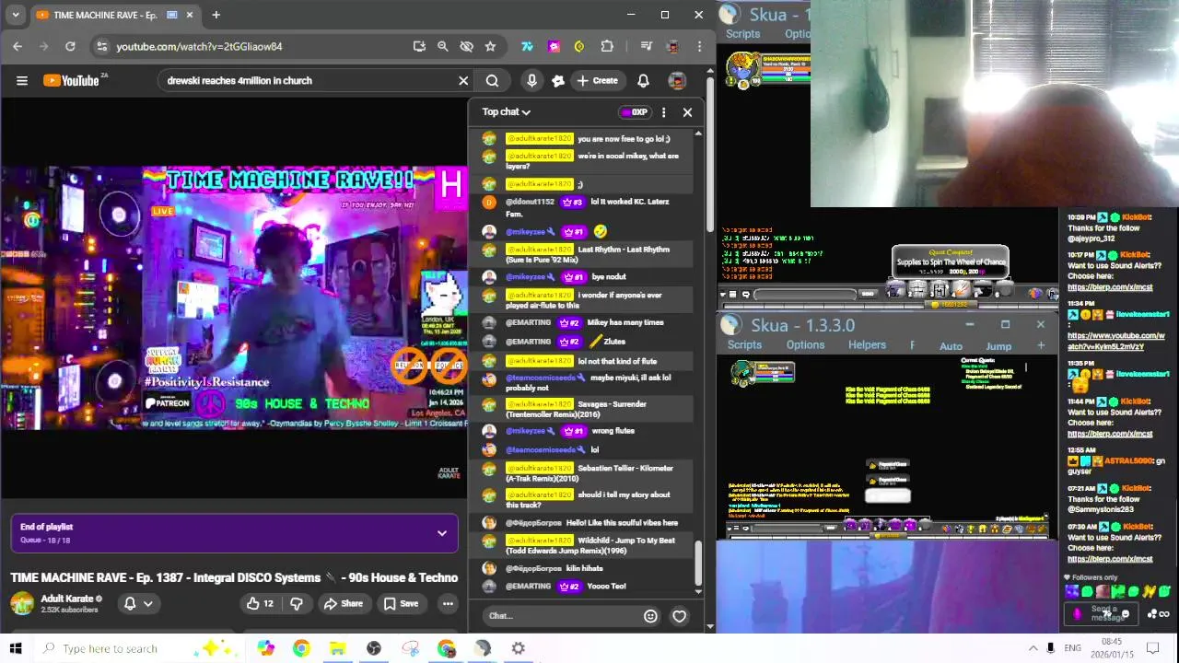The image size is (1179, 663).
Task: Click the live video player
Action: [x=234, y=297]
